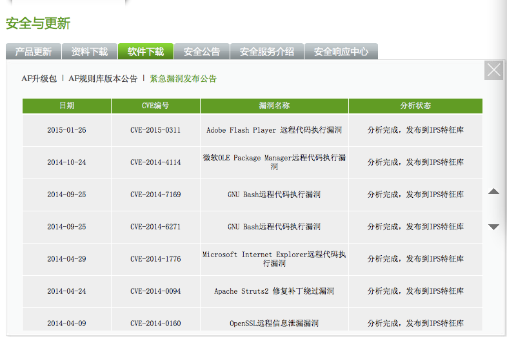
Task: Open the 紧急漏洞发布公告 link
Action: click(183, 79)
